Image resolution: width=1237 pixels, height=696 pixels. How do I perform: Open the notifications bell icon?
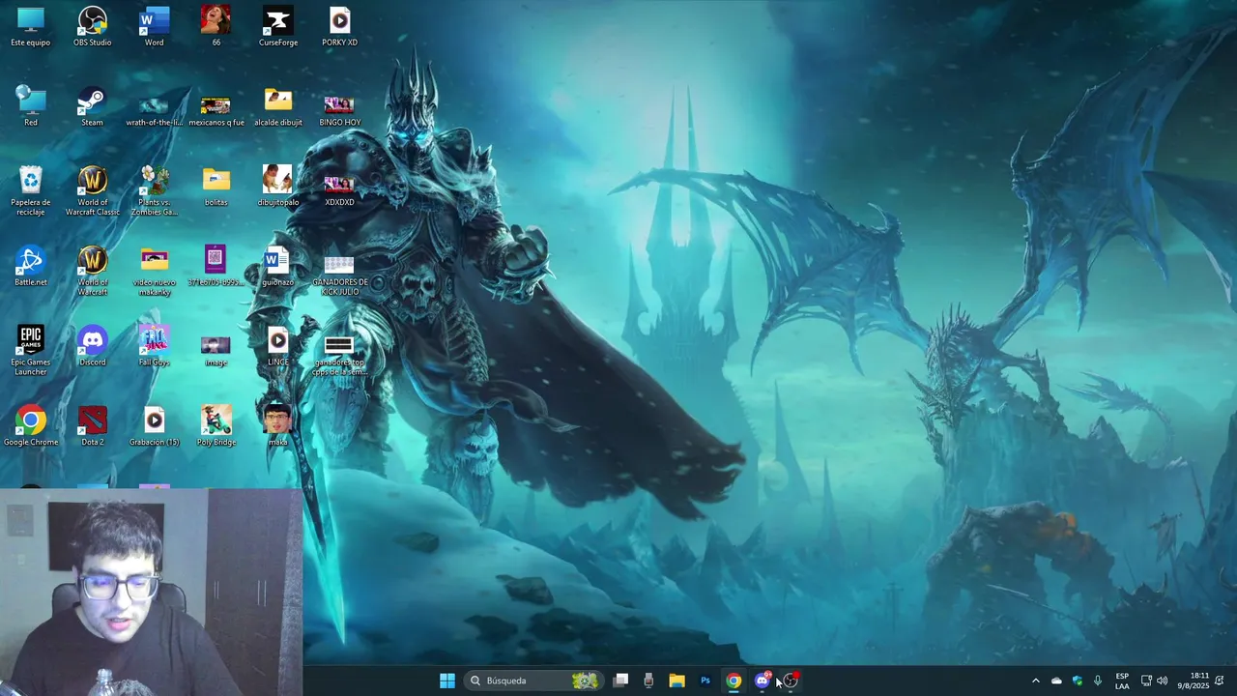click(1220, 681)
